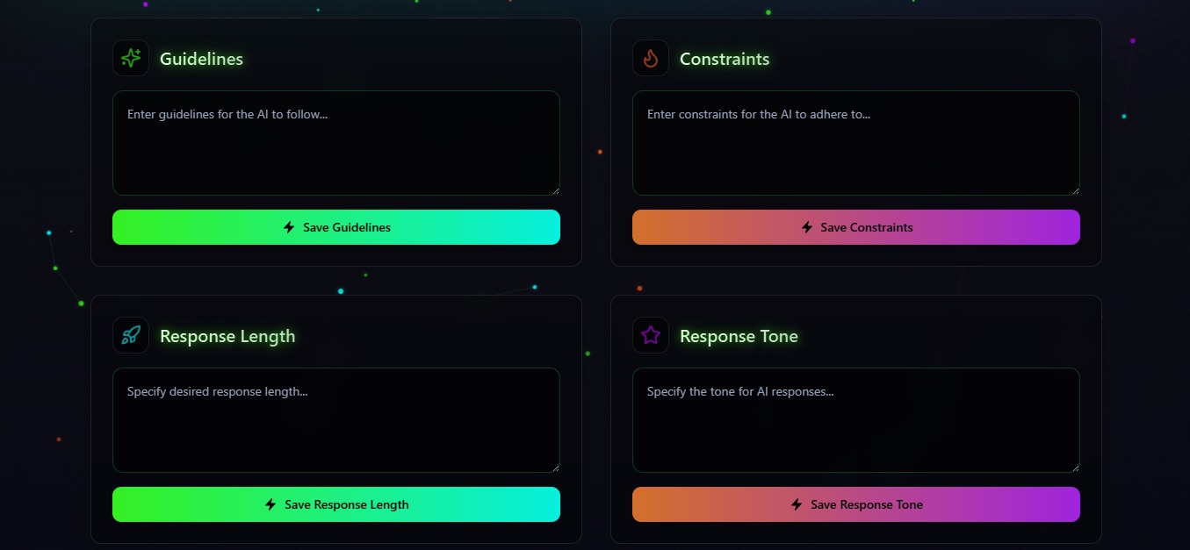The image size is (1190, 550).
Task: Click the lightning bolt inside Save Constraints button
Action: click(x=807, y=227)
